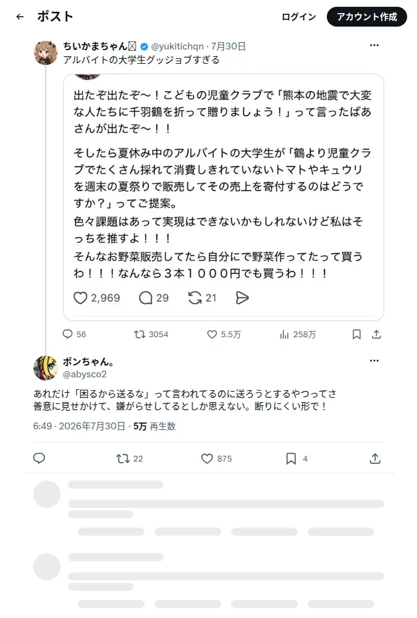The image size is (417, 618).
Task: Open the three-dot menu on ポンちゃん's post
Action: point(374,361)
